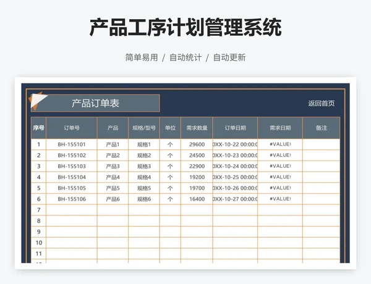
Task: Select the 规格6 cell
Action: click(144, 199)
